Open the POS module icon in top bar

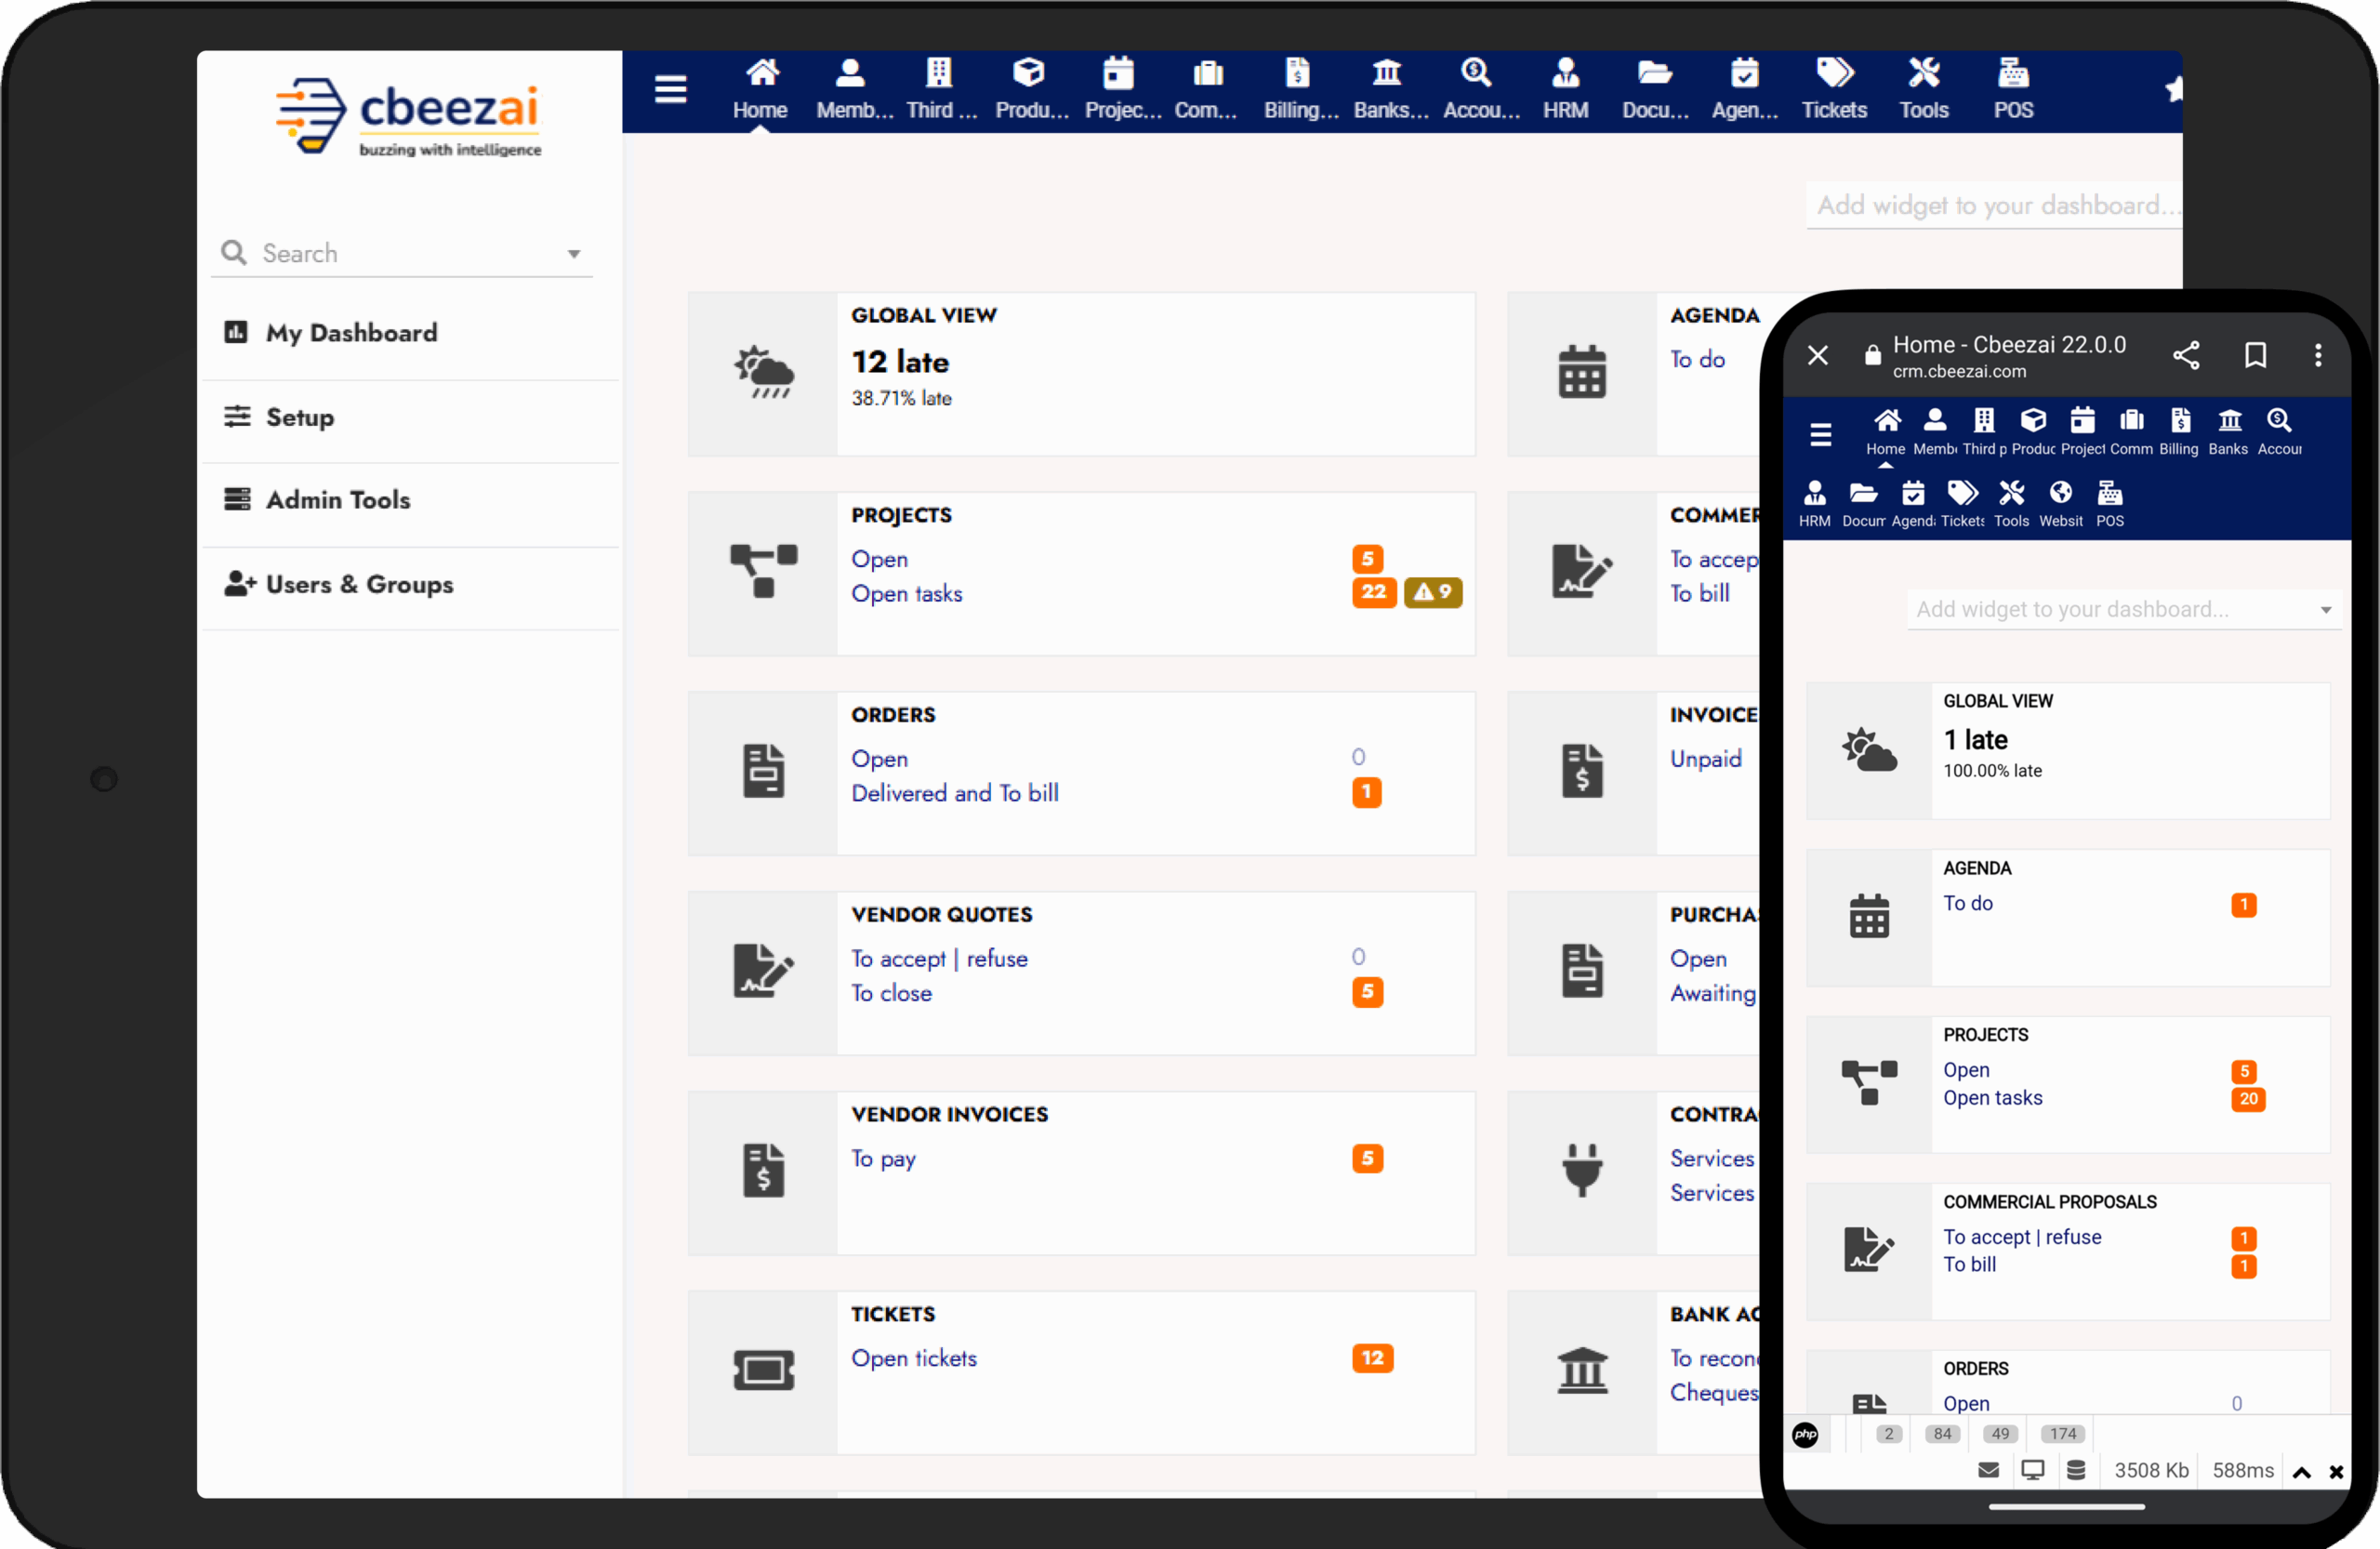2012,73
